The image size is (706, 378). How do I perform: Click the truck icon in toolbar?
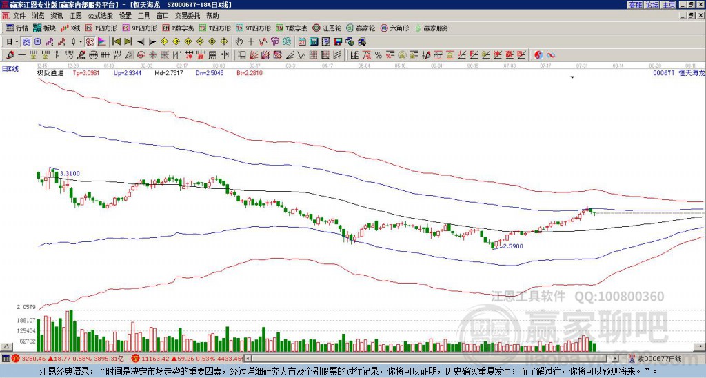(361, 41)
